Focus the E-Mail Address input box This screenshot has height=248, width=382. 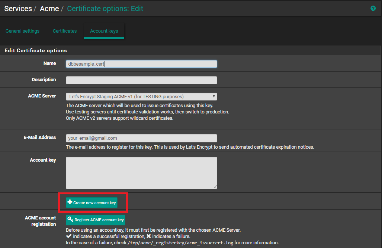[x=141, y=138]
